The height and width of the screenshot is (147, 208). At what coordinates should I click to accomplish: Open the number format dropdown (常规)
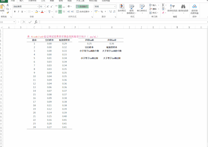115,6
